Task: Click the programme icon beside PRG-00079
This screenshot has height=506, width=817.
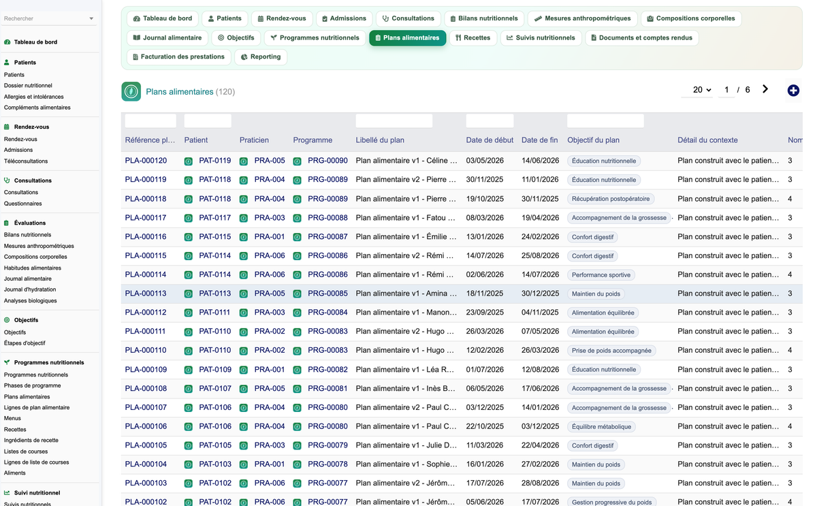Action: pos(298,446)
